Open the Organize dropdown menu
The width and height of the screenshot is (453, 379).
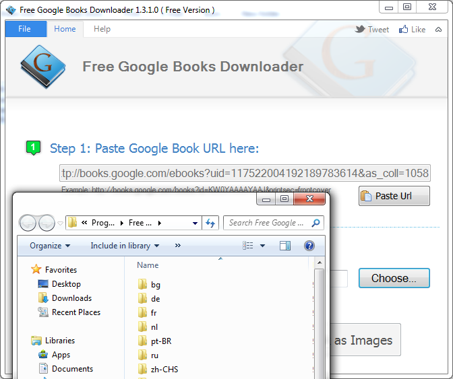pos(50,246)
